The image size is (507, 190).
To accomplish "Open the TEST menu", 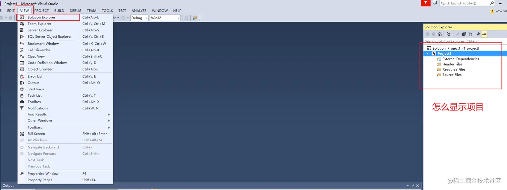I will click(x=122, y=11).
